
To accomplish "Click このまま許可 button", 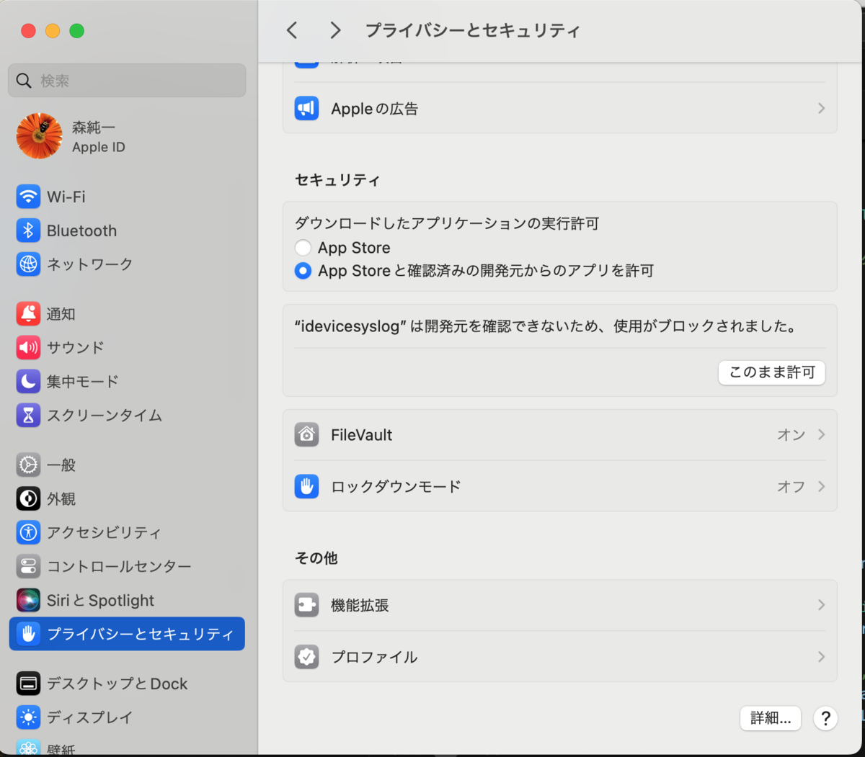I will coord(772,372).
